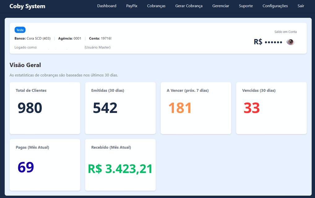Screen dimensions: 315x198
Task: Select the Teste badge
Action: [20, 30]
